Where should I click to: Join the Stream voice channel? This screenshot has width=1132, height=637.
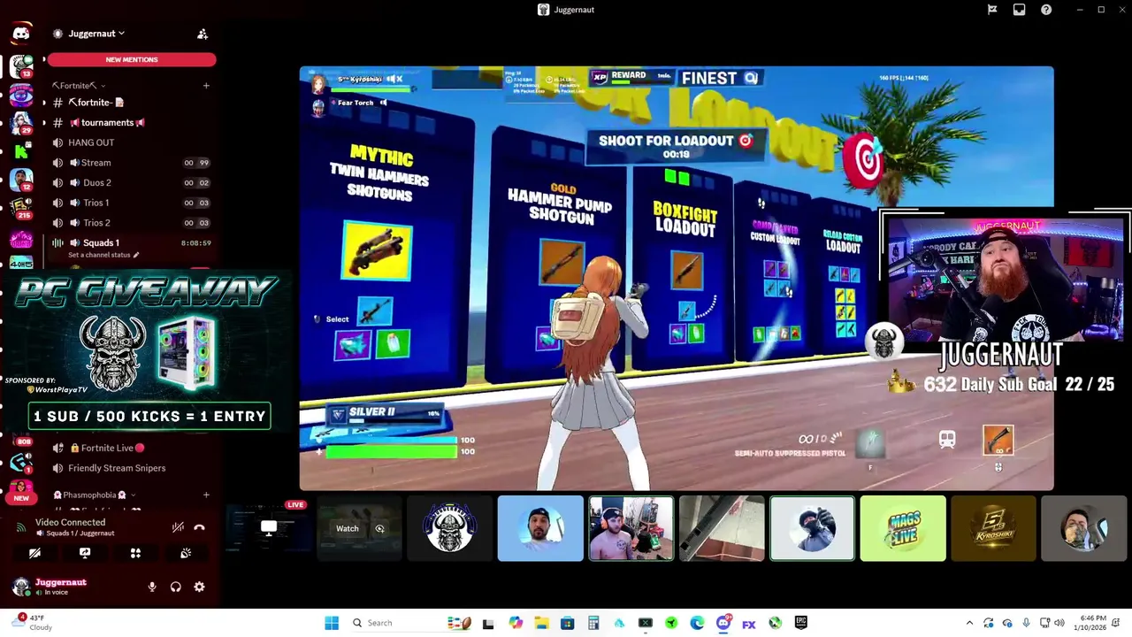[130, 163]
